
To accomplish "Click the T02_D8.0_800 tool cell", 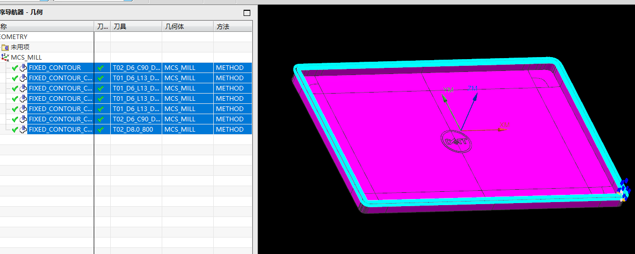I will point(136,130).
